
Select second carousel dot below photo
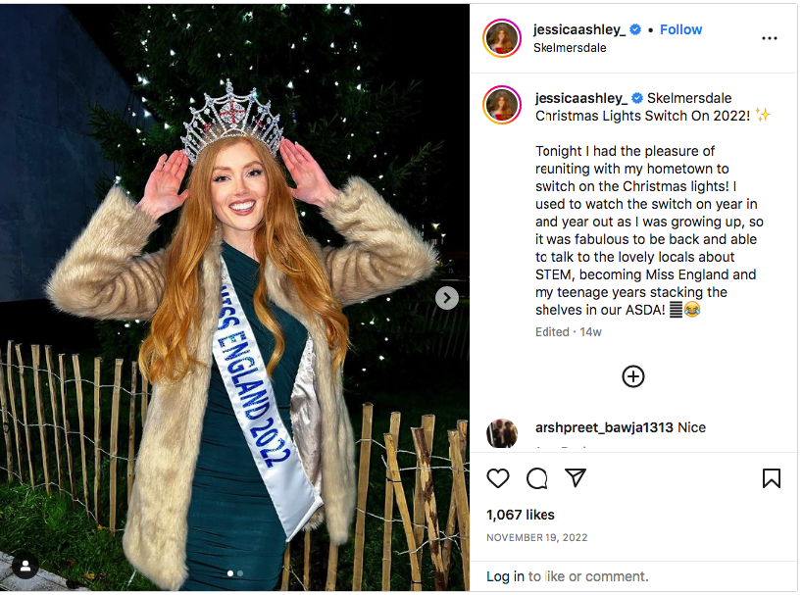[240, 573]
